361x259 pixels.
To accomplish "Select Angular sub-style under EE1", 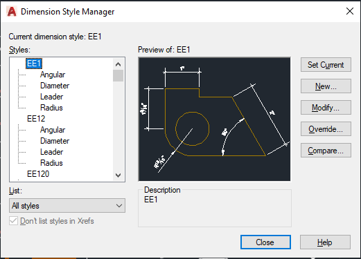I will tap(53, 75).
